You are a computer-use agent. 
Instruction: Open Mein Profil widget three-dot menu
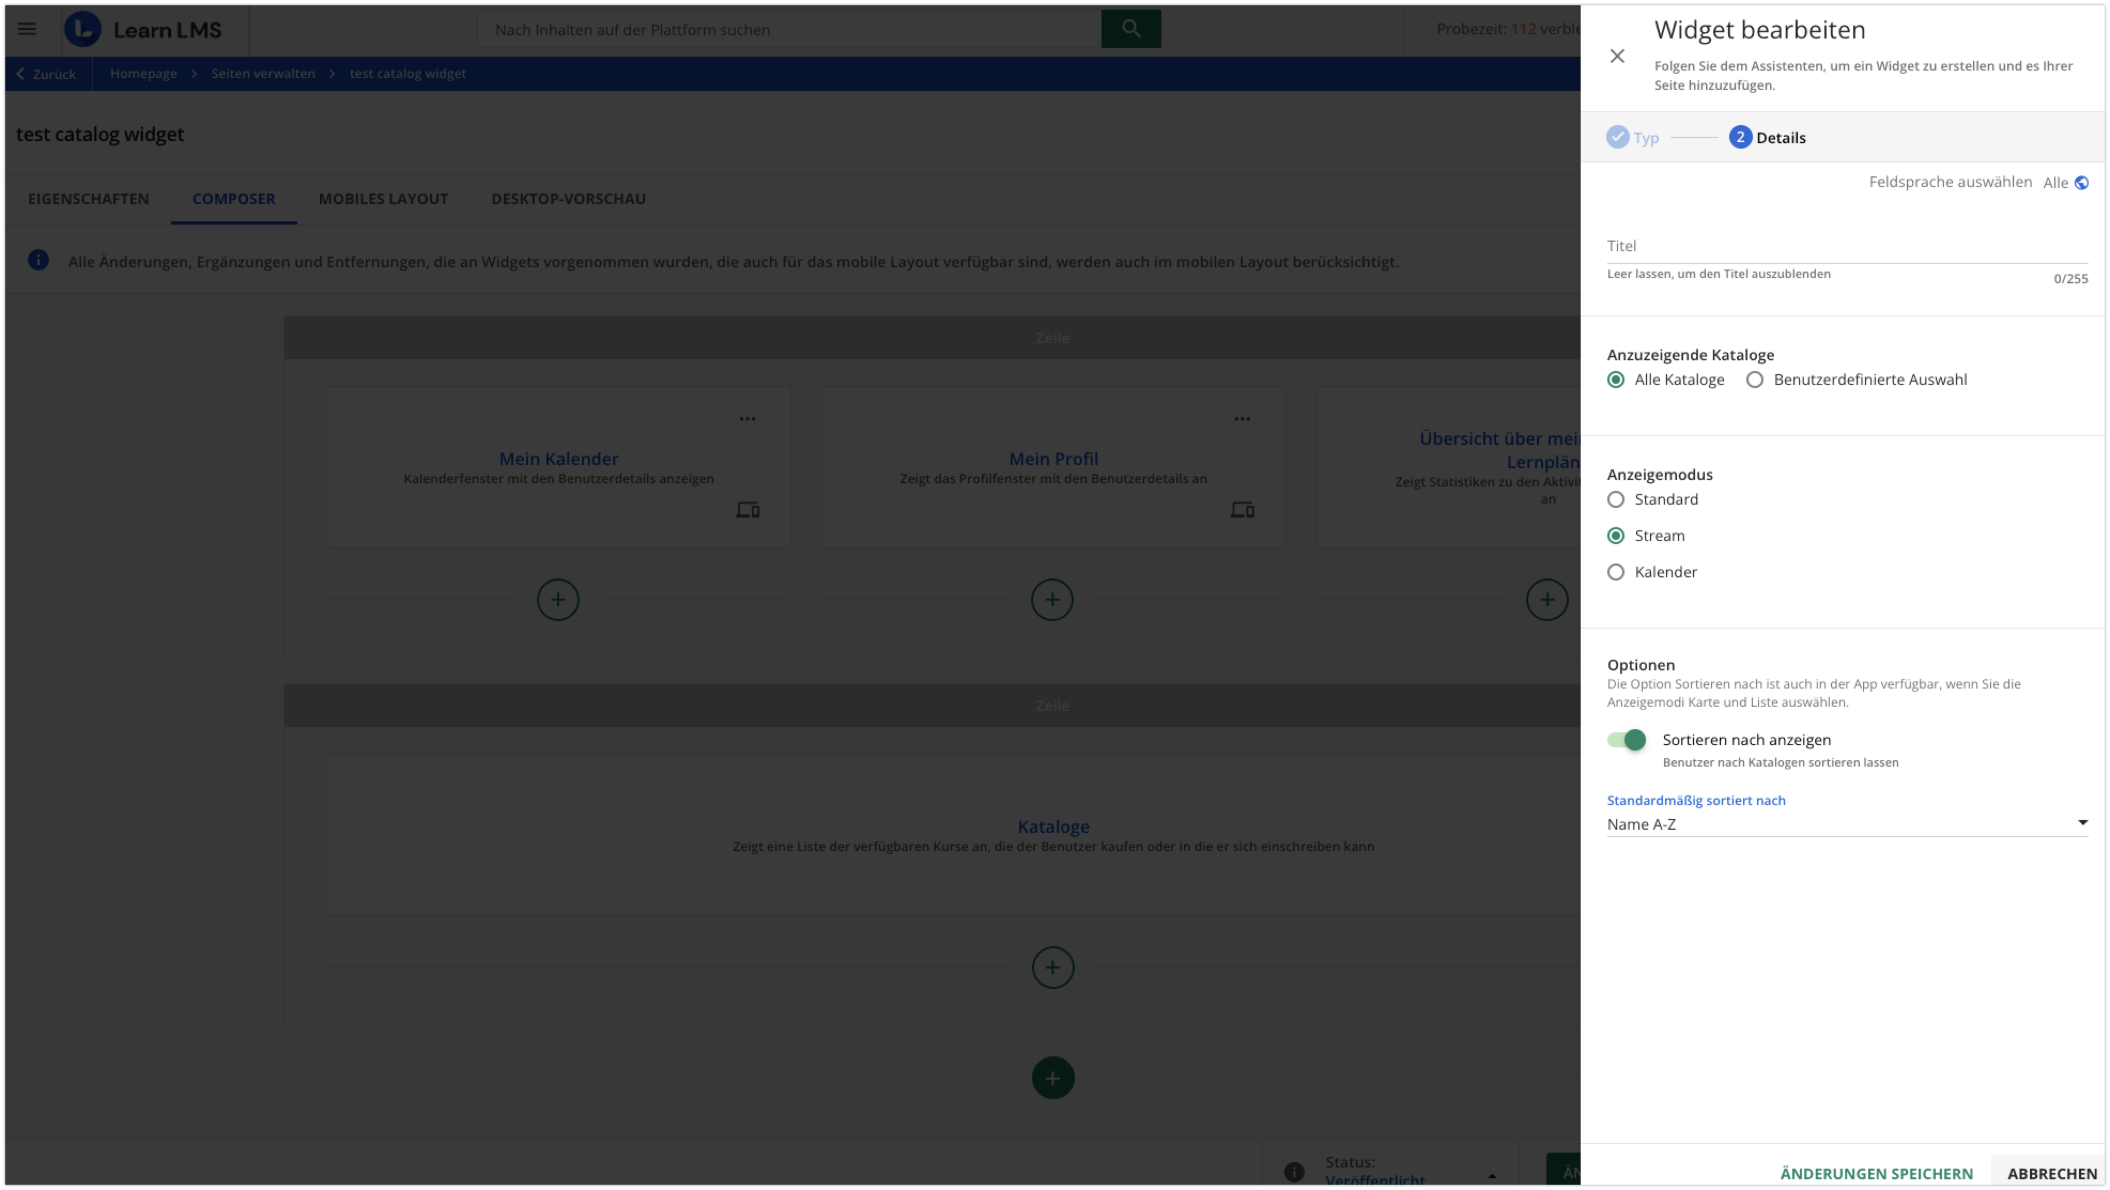[1242, 419]
